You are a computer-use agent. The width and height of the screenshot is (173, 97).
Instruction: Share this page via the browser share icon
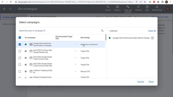[x=141, y=2]
